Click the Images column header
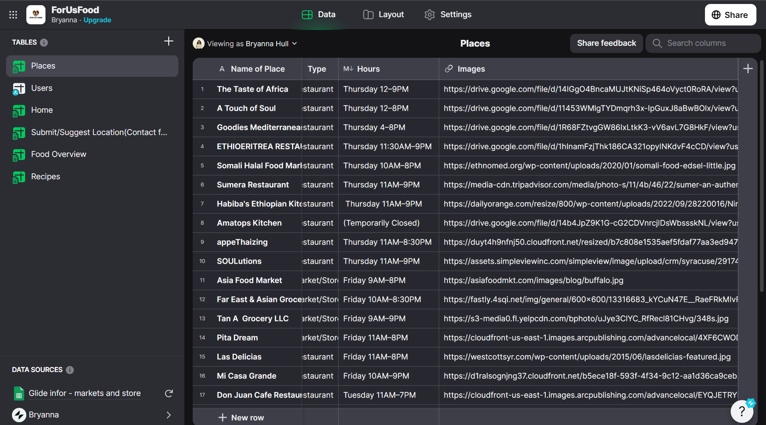Screen dimensions: 766x425 (x=588, y=69)
